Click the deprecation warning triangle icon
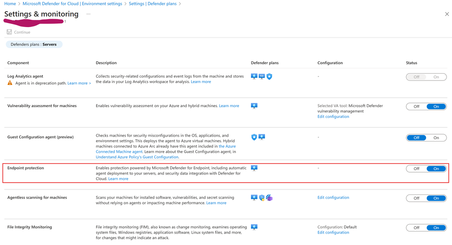The image size is (452, 245). point(10,83)
